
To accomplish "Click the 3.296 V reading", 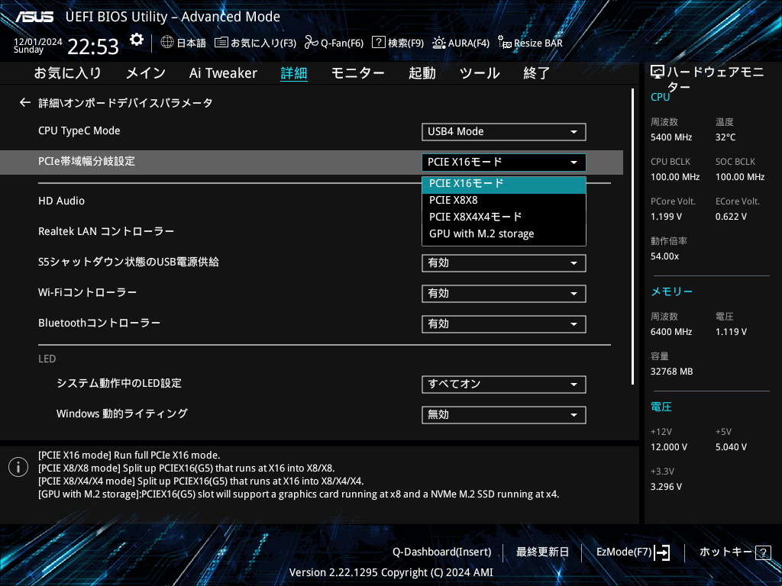I will [x=666, y=487].
